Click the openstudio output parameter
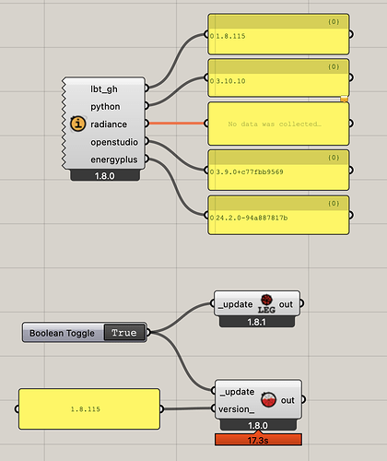This screenshot has width=387, height=461. point(114,142)
